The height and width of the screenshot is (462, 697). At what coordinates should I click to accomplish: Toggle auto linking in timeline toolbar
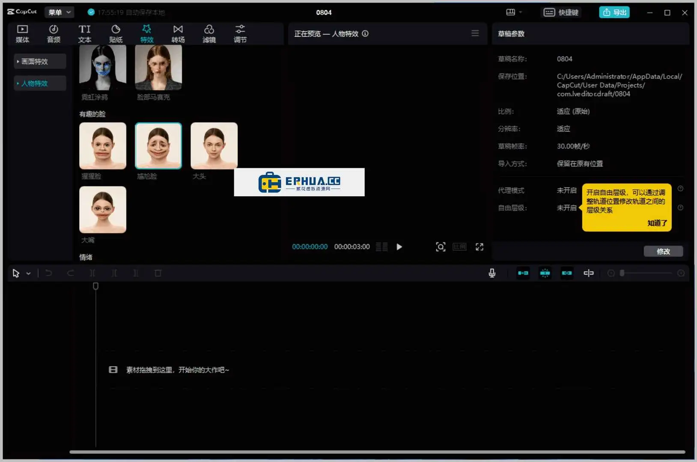tap(567, 273)
